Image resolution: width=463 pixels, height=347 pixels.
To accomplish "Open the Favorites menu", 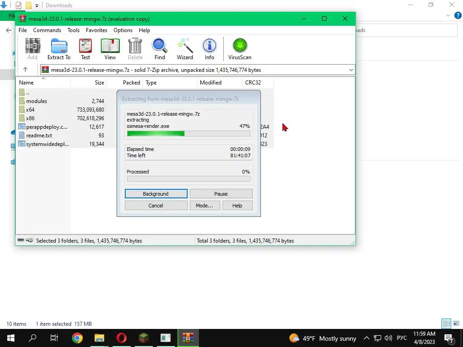I will pos(96,30).
